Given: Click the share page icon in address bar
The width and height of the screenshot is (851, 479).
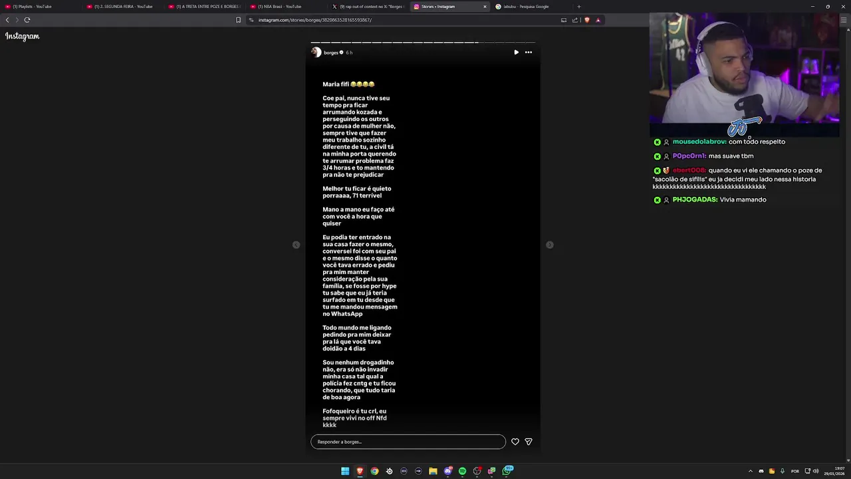Looking at the screenshot, I should click(x=575, y=20).
